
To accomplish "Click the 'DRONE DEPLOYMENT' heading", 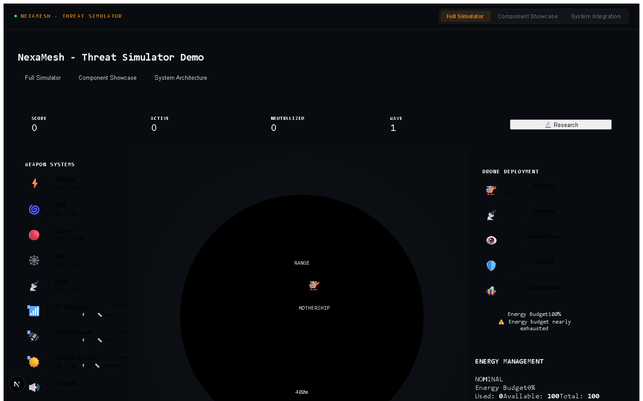I will tap(510, 172).
